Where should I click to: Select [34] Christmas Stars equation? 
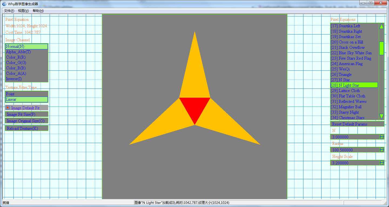pos(354,118)
